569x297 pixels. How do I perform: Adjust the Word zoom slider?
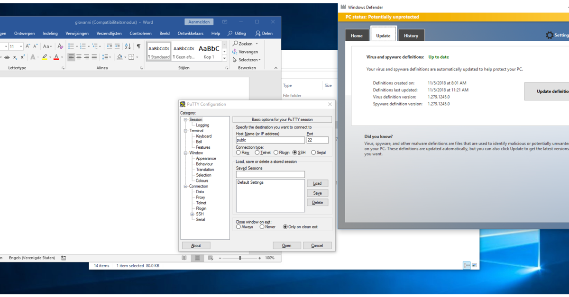point(240,258)
